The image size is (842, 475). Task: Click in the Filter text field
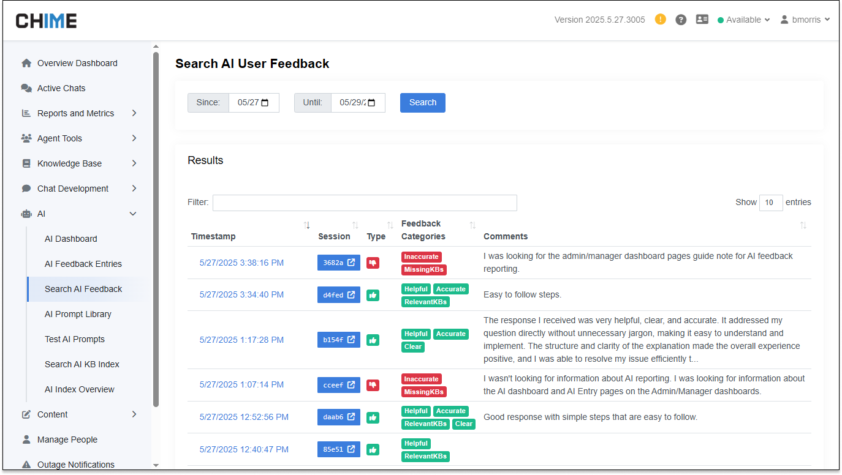365,203
